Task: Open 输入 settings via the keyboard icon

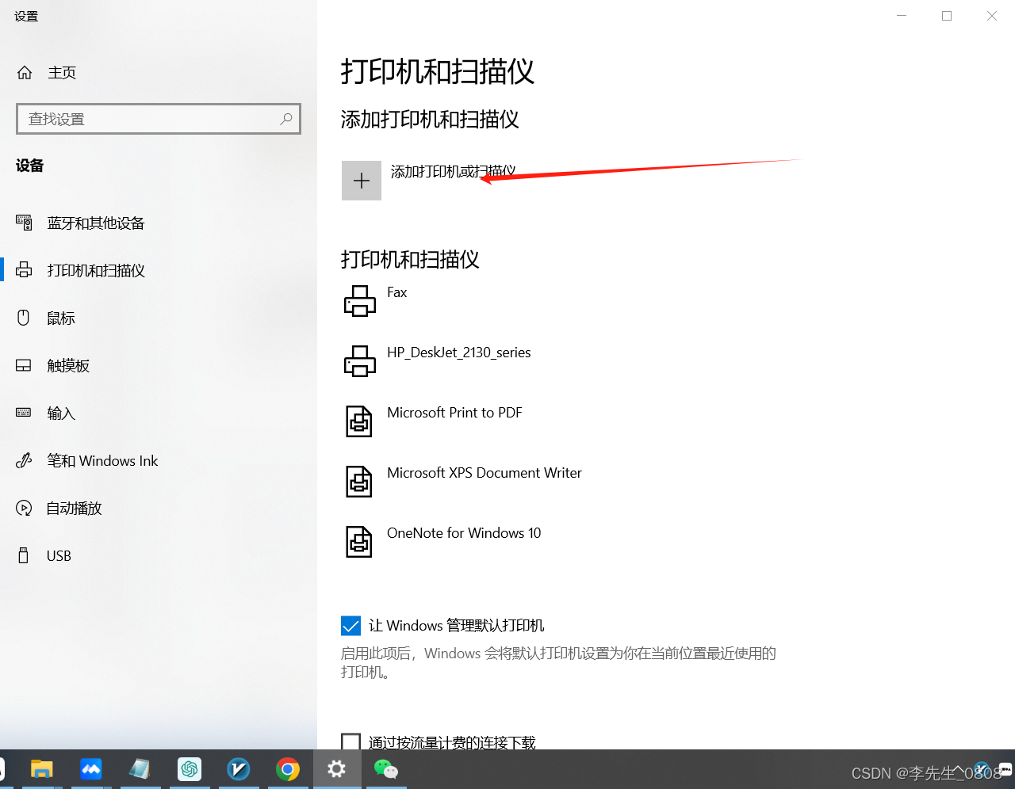Action: [24, 414]
